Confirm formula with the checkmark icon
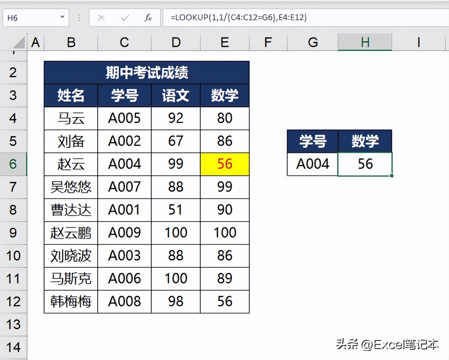The height and width of the screenshot is (360, 449). (125, 18)
